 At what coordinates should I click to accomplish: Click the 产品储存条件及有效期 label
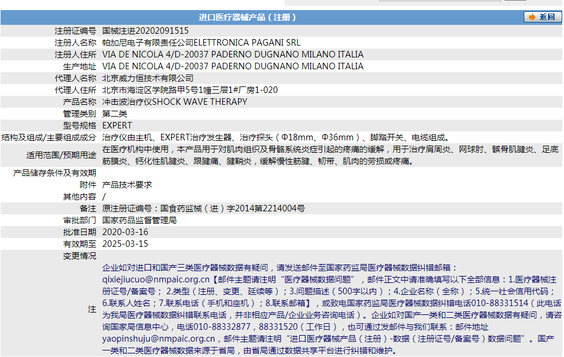pyautogui.click(x=55, y=173)
